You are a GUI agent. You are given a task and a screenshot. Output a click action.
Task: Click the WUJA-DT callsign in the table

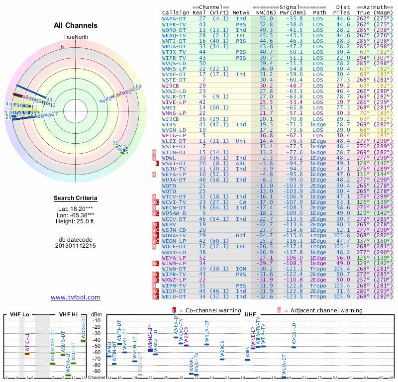click(x=174, y=180)
